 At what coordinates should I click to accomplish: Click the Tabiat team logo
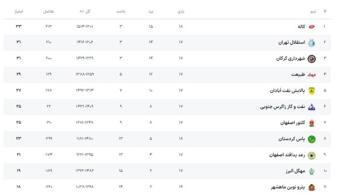311,75
